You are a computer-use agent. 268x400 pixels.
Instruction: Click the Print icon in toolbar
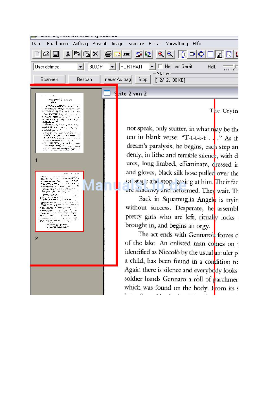108,54
